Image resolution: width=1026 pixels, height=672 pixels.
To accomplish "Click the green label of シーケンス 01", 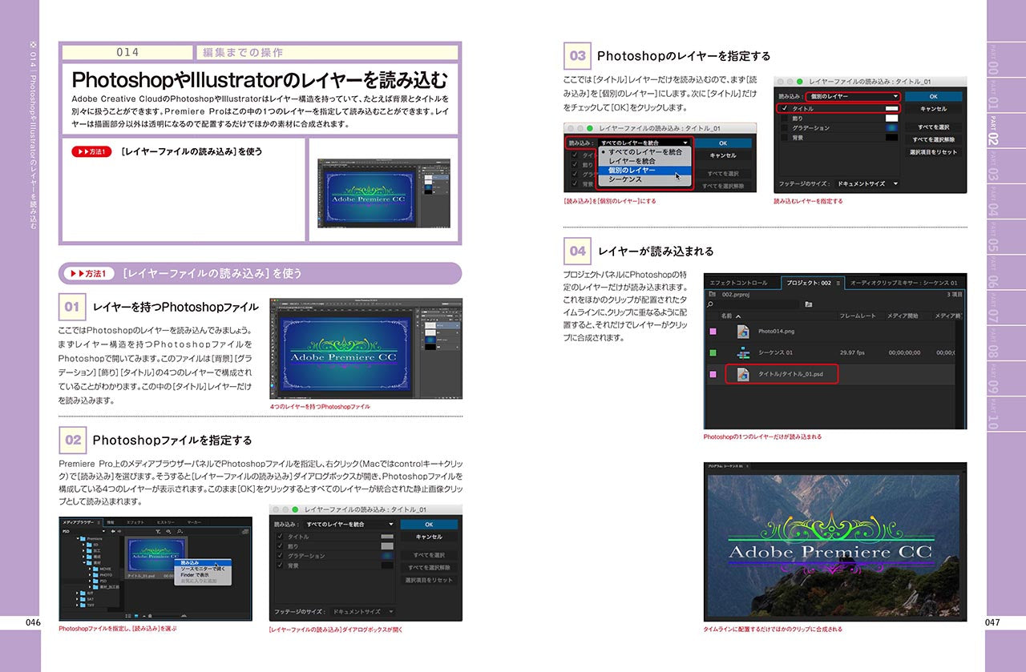I will tap(713, 352).
